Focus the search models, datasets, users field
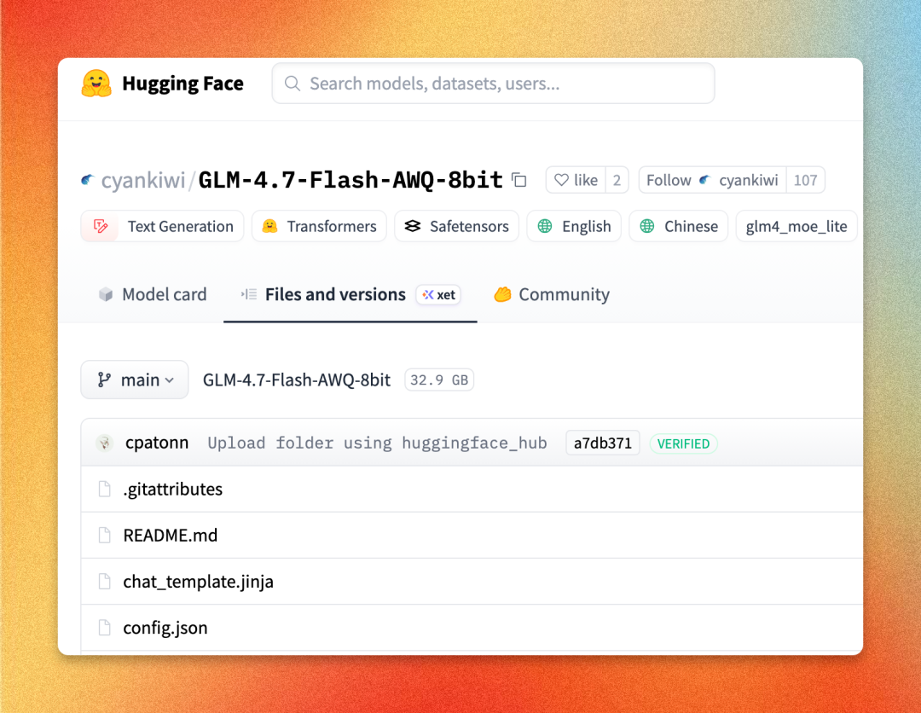The height and width of the screenshot is (713, 921). pyautogui.click(x=493, y=84)
